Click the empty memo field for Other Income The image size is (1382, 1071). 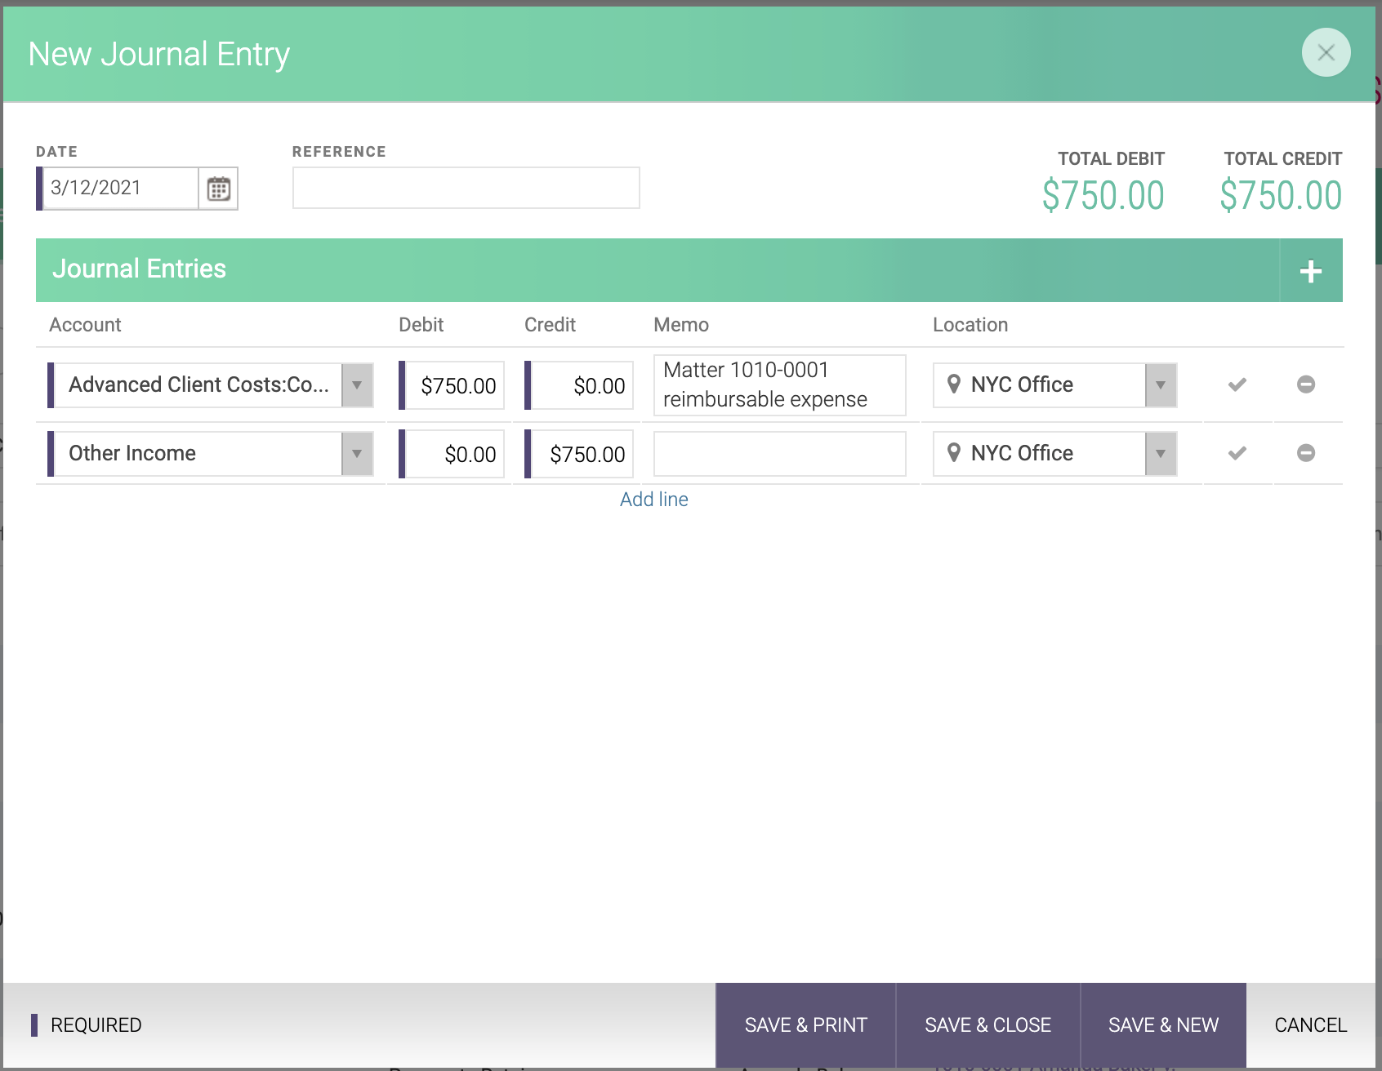[779, 454]
